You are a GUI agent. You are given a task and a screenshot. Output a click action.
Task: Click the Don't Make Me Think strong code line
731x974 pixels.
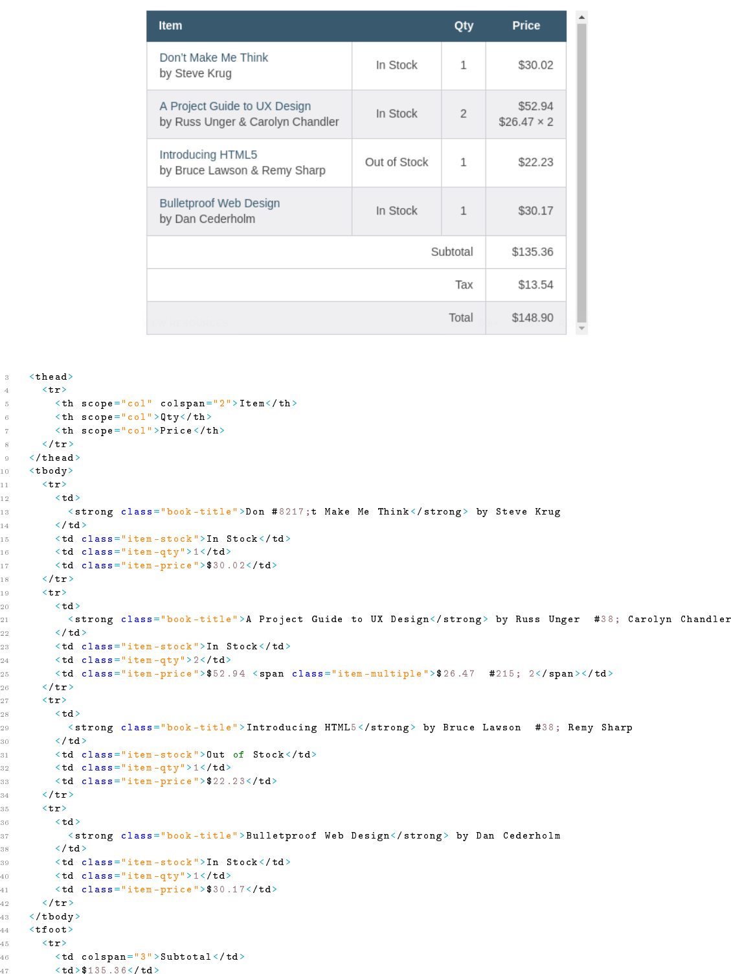click(x=315, y=512)
